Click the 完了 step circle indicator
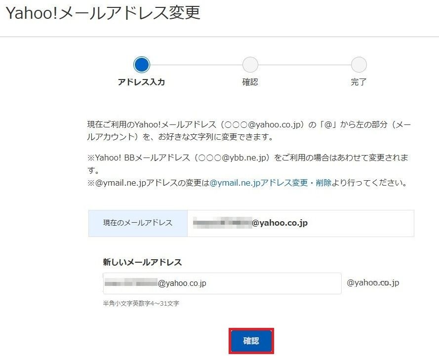Screen dimensions: 439x359 tap(359, 65)
